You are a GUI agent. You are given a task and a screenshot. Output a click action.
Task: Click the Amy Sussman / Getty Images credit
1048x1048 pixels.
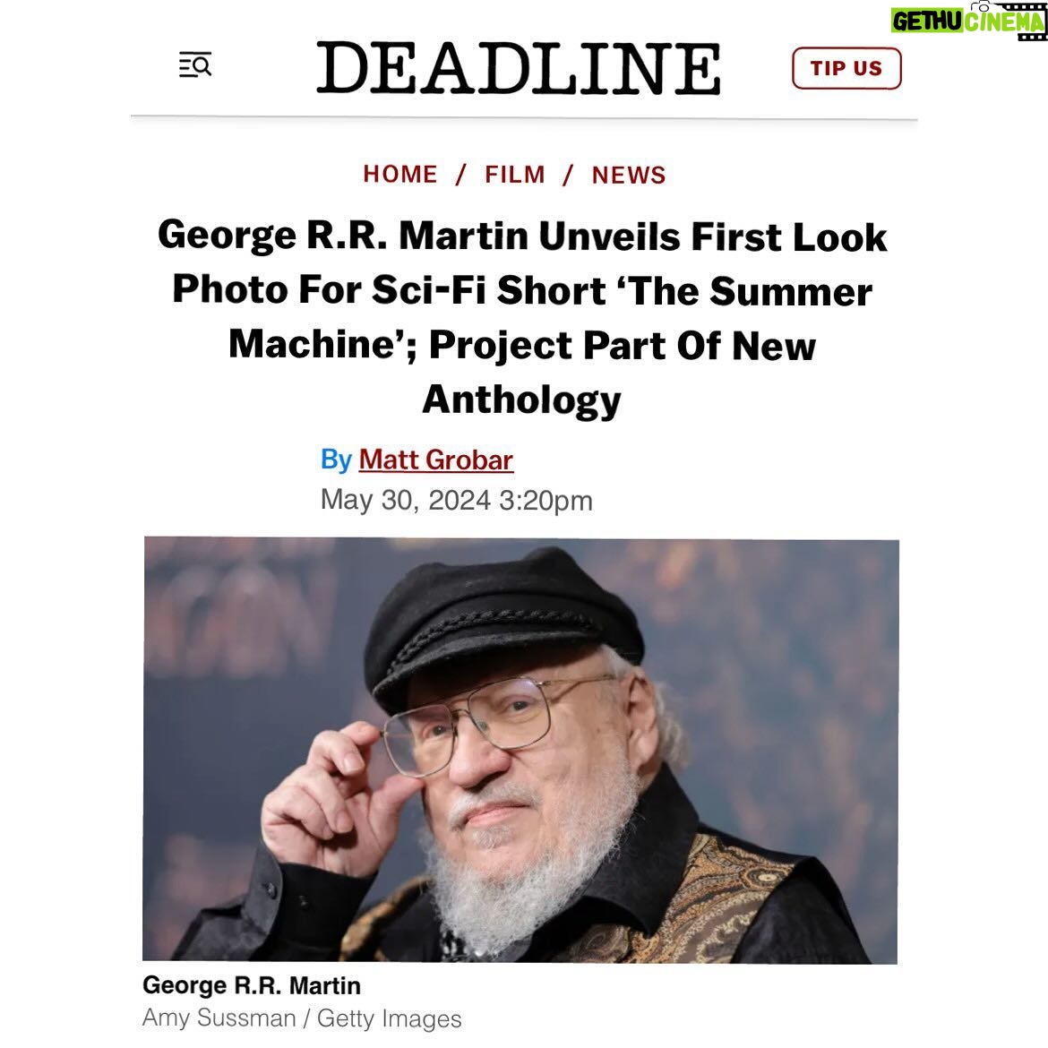(302, 1018)
